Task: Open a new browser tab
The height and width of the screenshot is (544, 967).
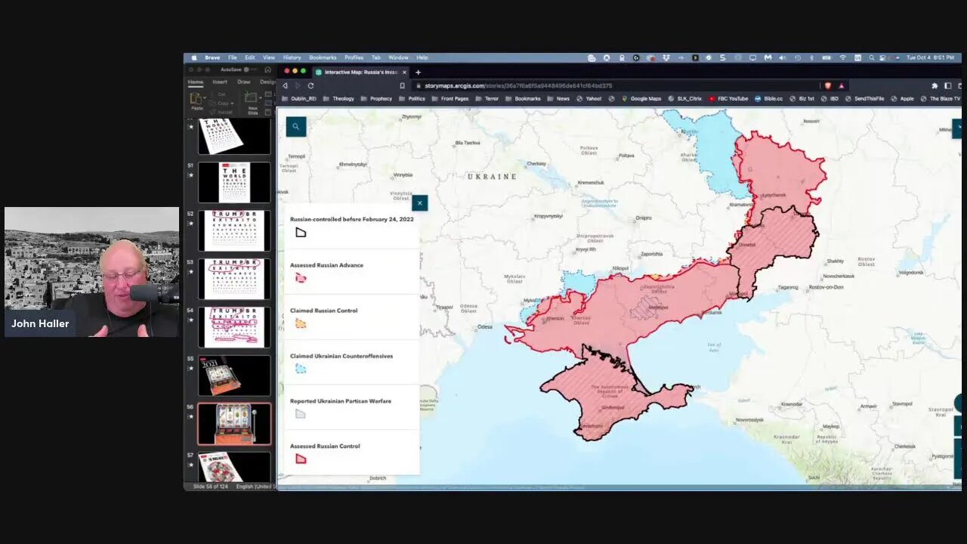Action: point(418,72)
